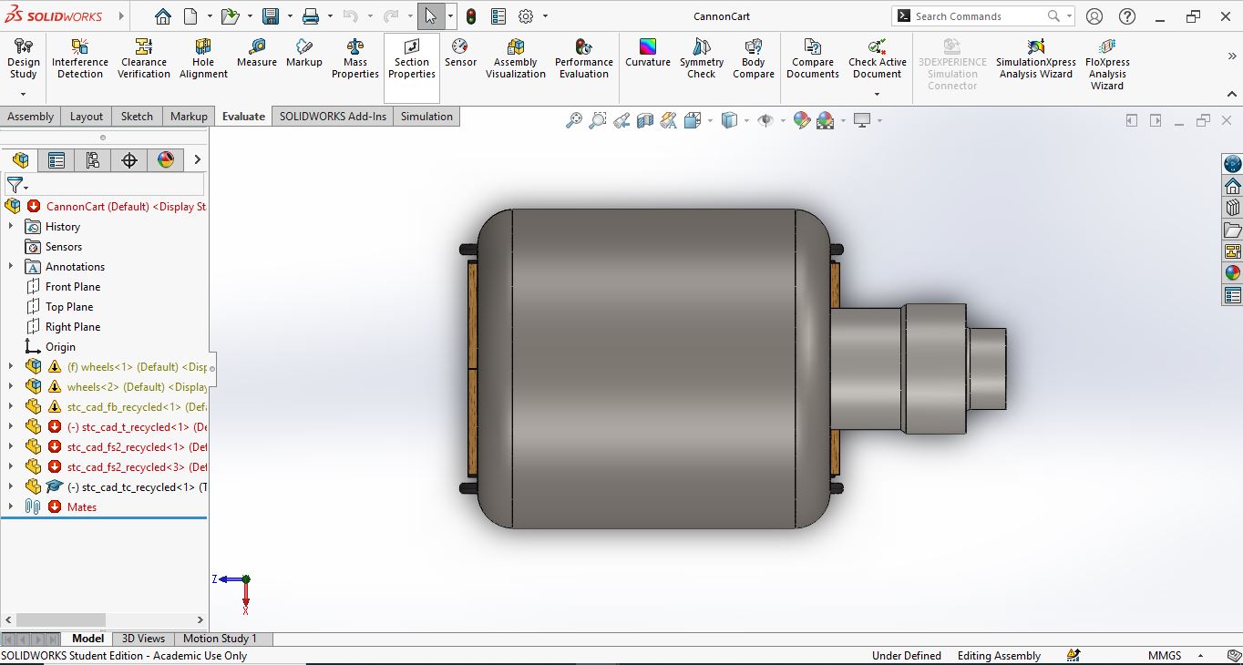Open Mass Properties

click(355, 58)
